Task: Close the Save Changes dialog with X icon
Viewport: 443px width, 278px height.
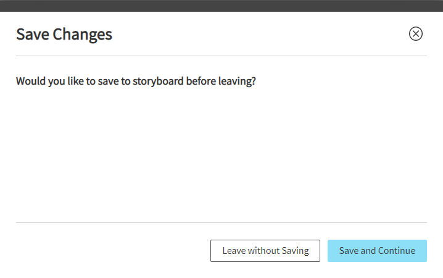Action: [416, 34]
